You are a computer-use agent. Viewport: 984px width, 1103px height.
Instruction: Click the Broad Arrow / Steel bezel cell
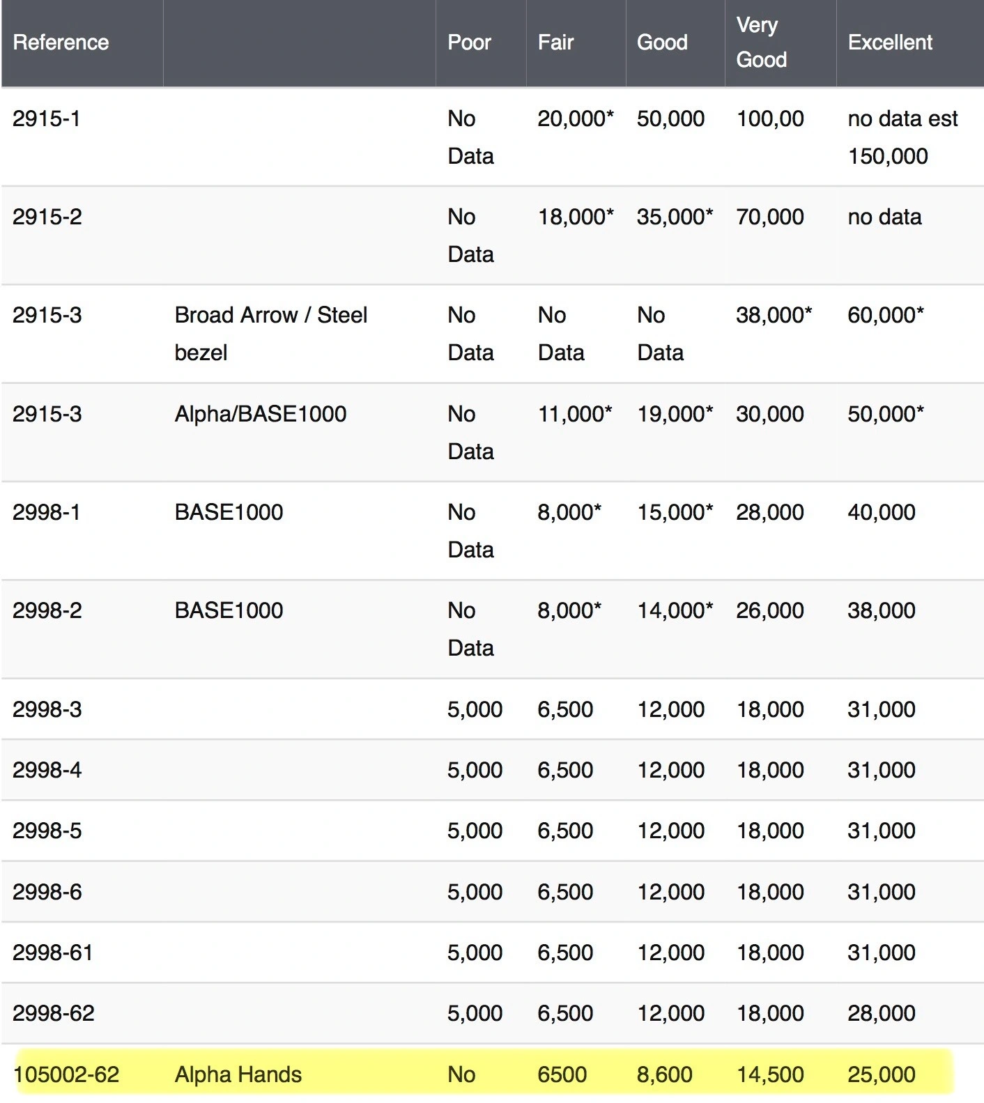pos(270,334)
